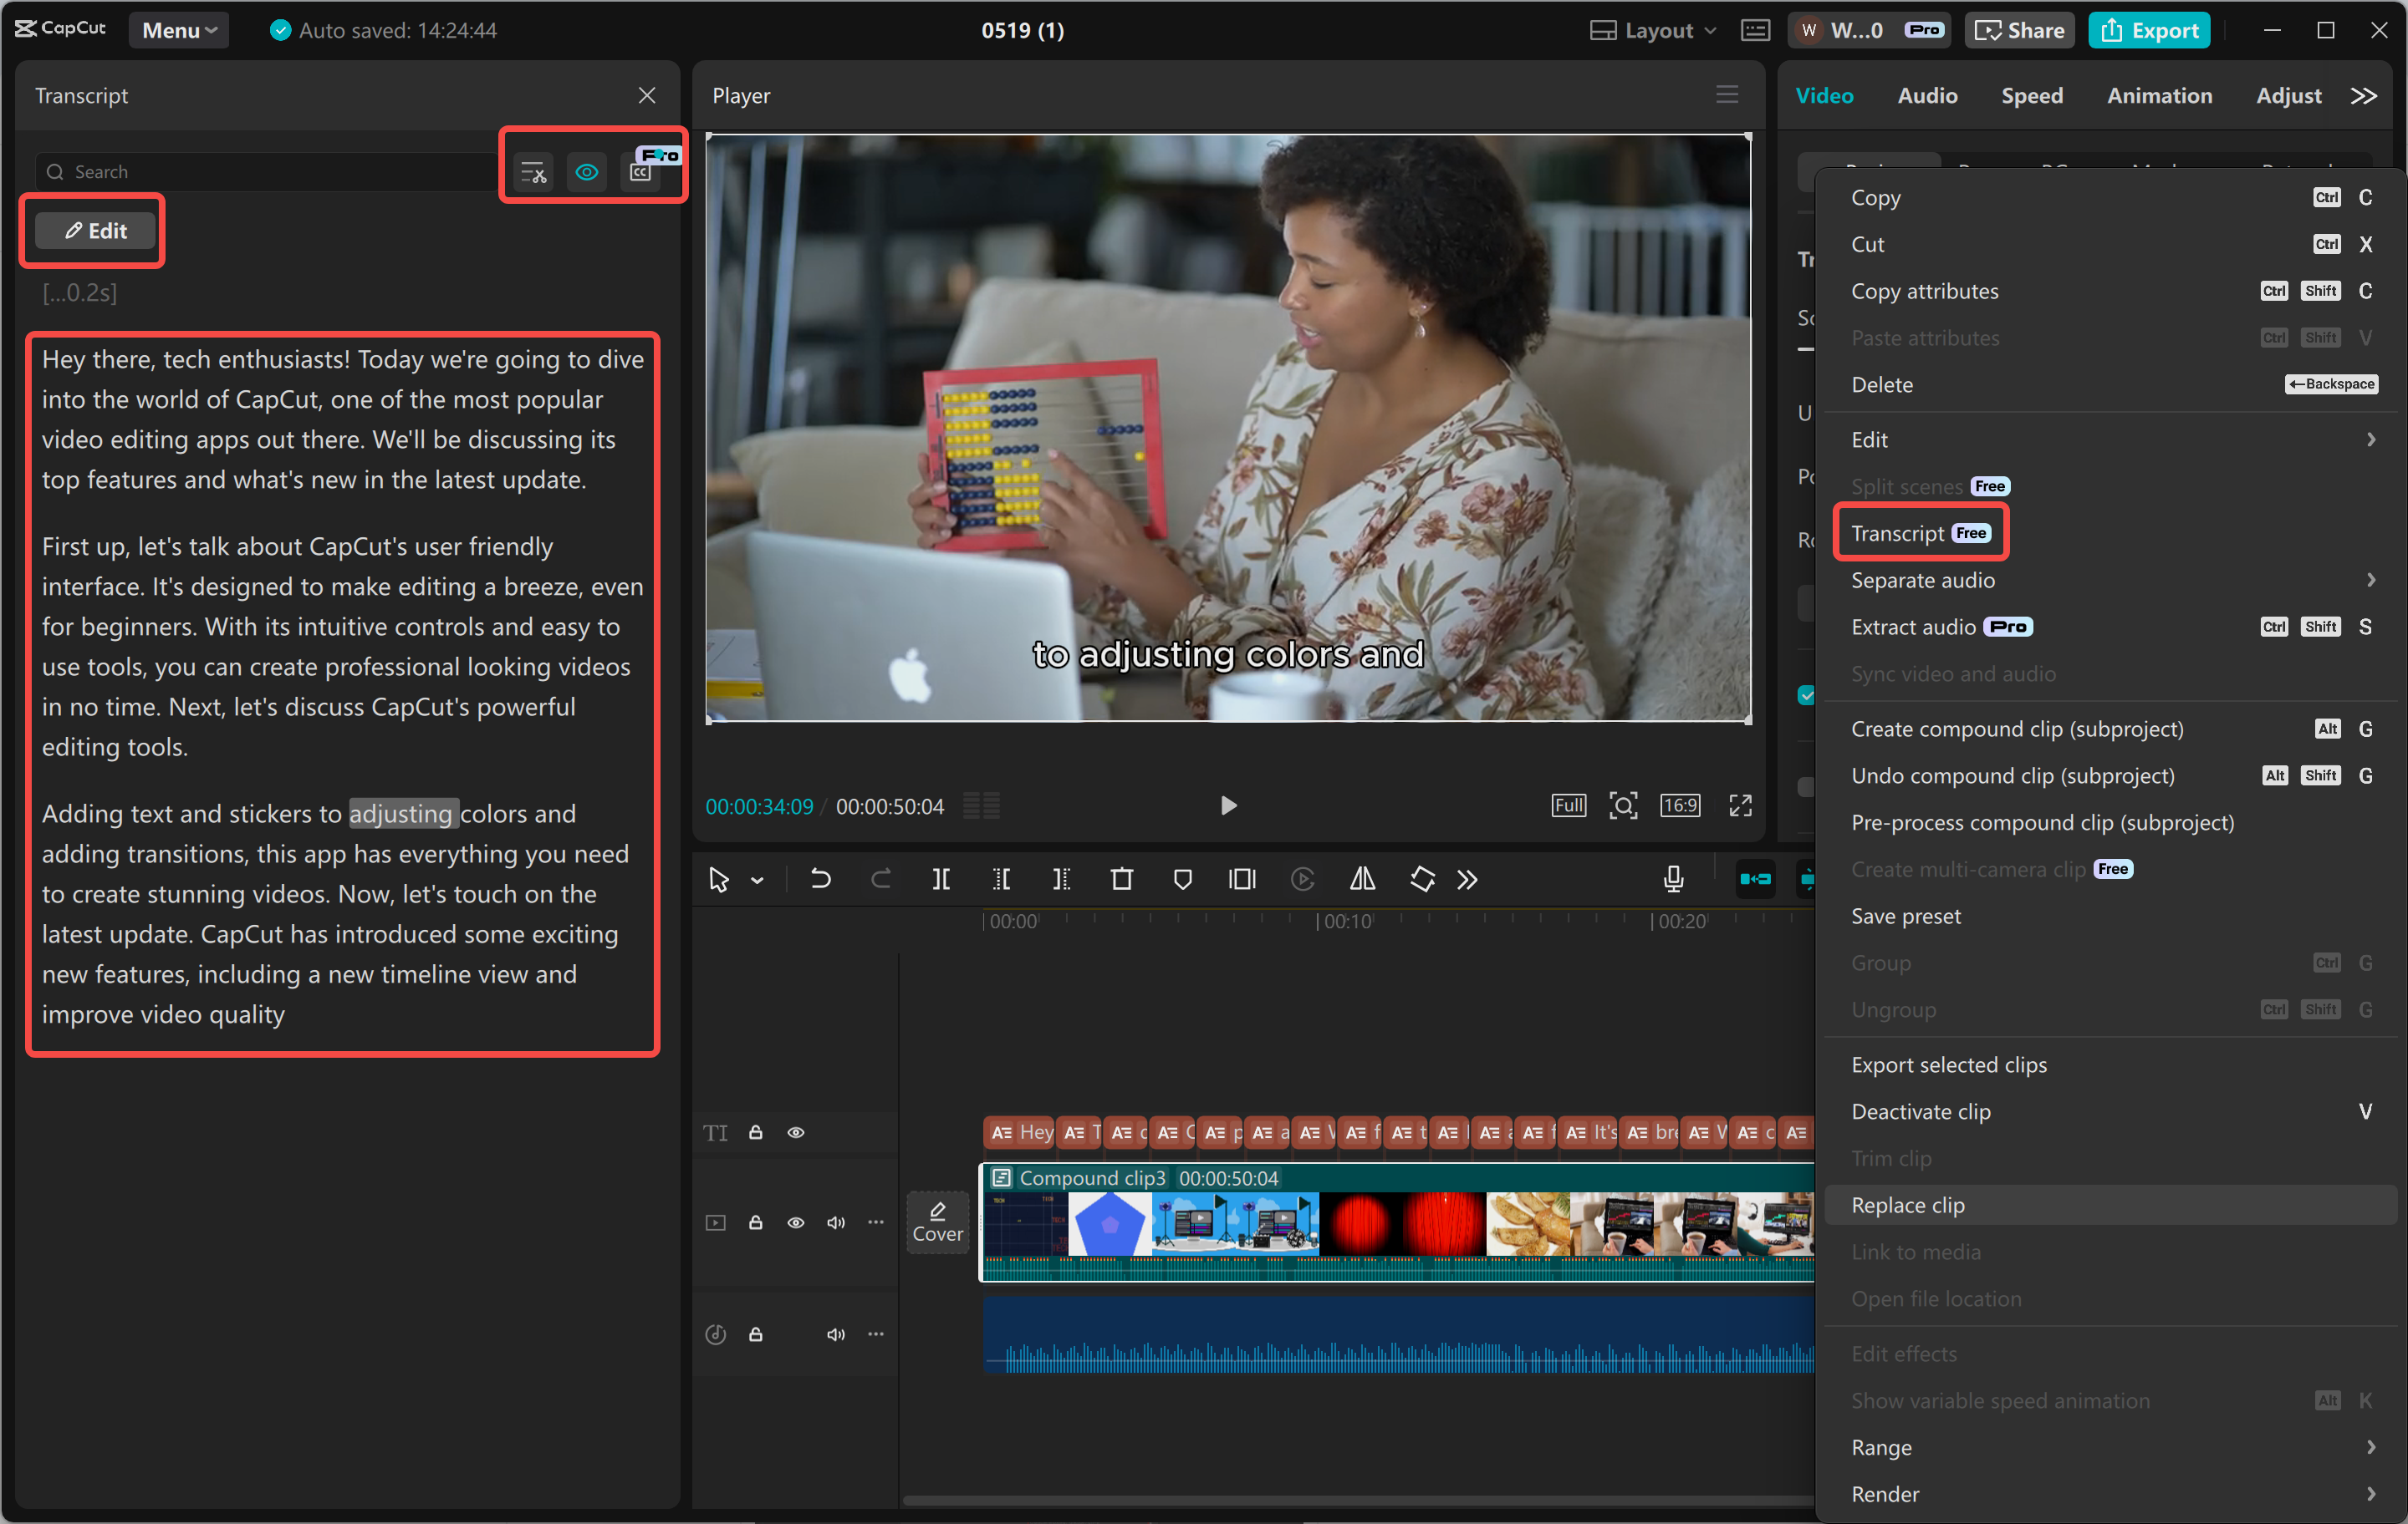Screen dimensions: 2408x1524
Task: Lock the Compound clip3 track
Action: click(755, 1222)
